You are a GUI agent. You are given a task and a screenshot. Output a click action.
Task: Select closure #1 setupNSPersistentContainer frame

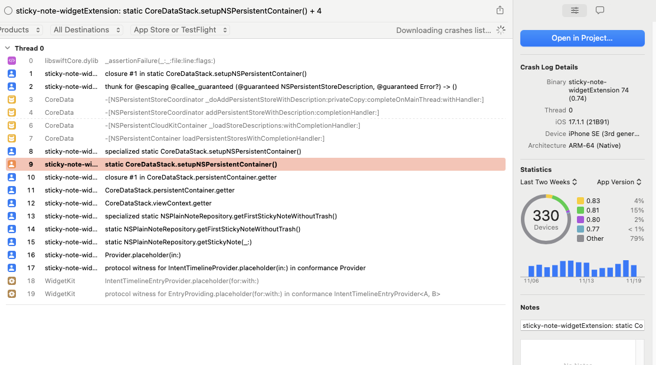206,74
